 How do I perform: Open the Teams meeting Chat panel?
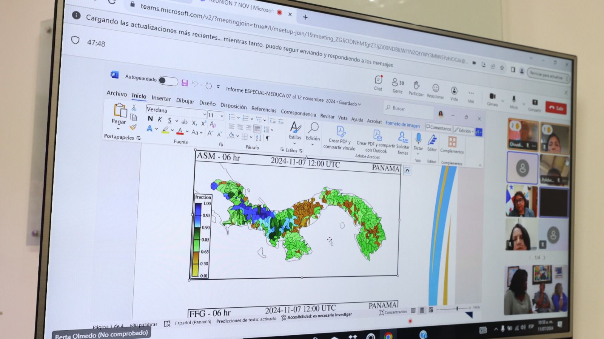(378, 83)
